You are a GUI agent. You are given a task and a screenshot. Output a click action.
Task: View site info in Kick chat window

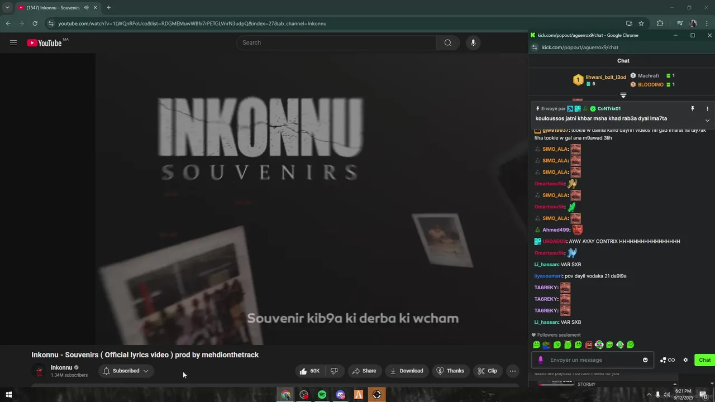pyautogui.click(x=535, y=47)
